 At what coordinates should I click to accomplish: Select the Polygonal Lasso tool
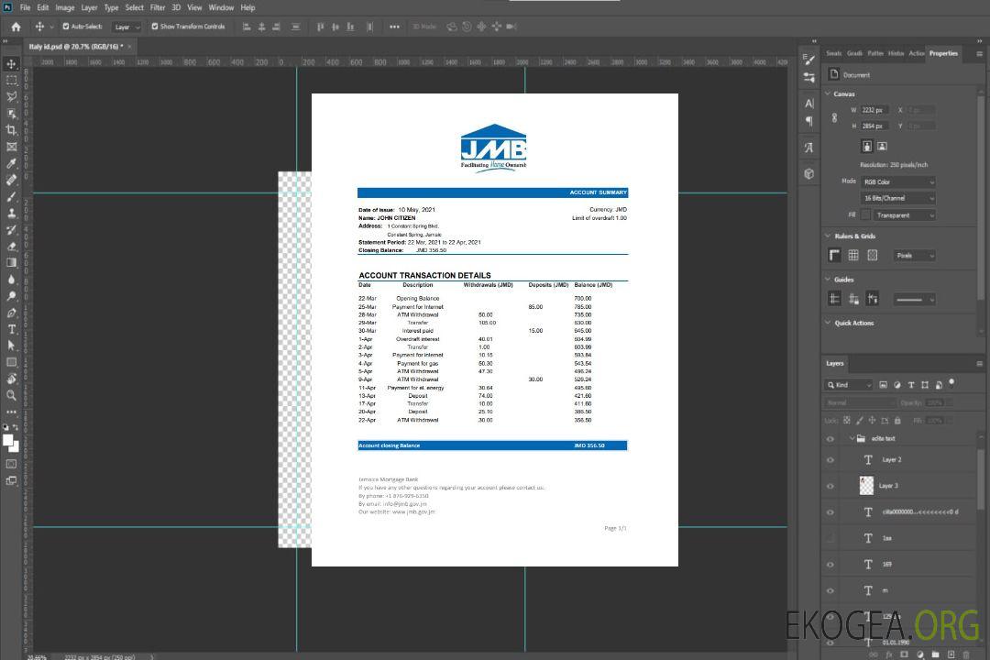click(11, 96)
